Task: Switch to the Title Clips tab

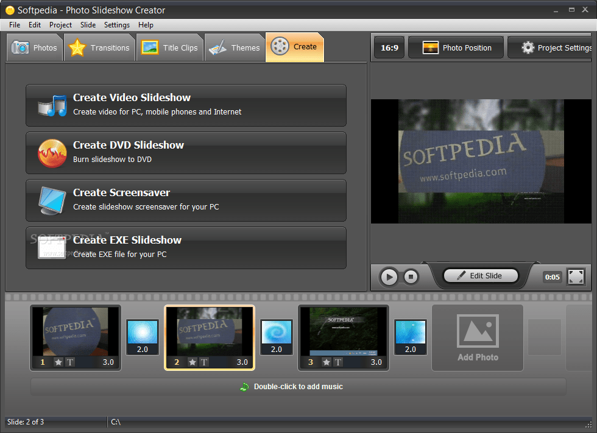Action: tap(170, 48)
